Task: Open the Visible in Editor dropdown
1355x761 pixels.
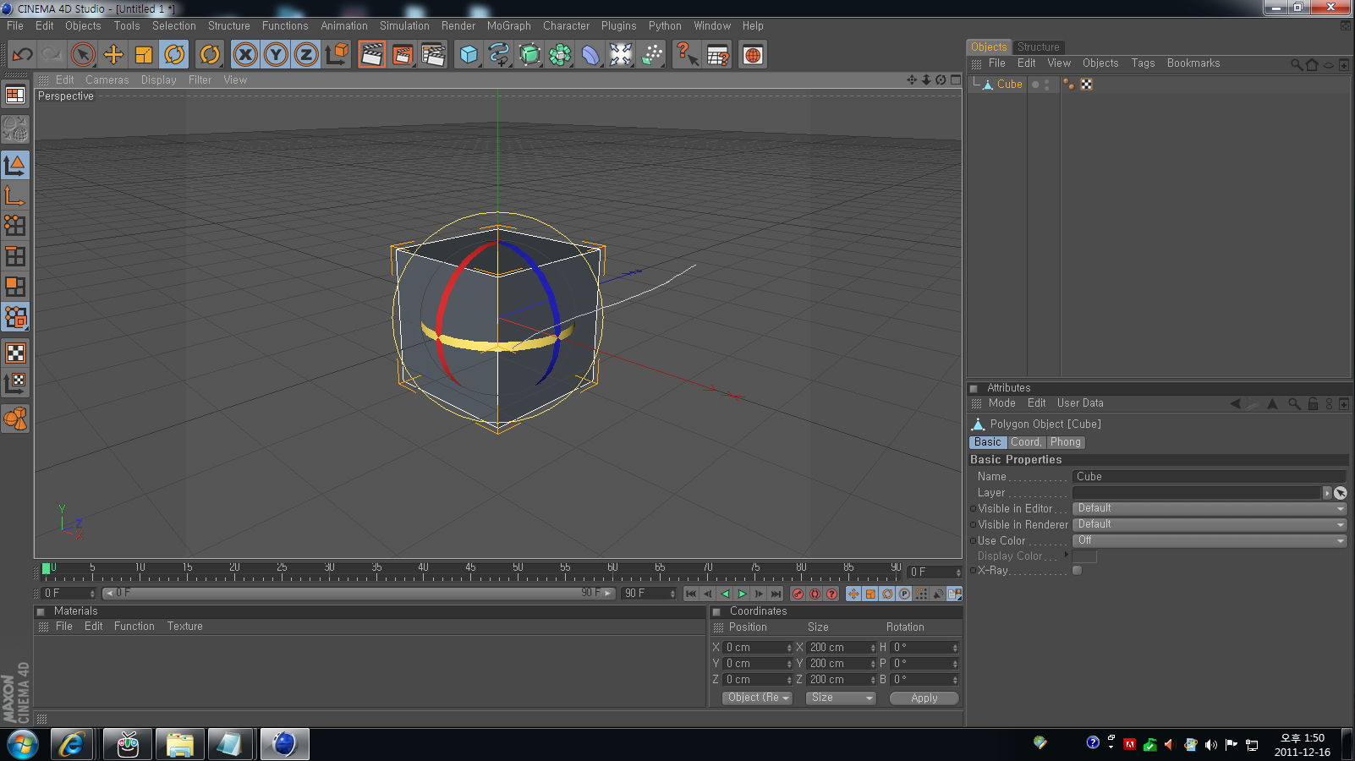Action: tap(1209, 509)
